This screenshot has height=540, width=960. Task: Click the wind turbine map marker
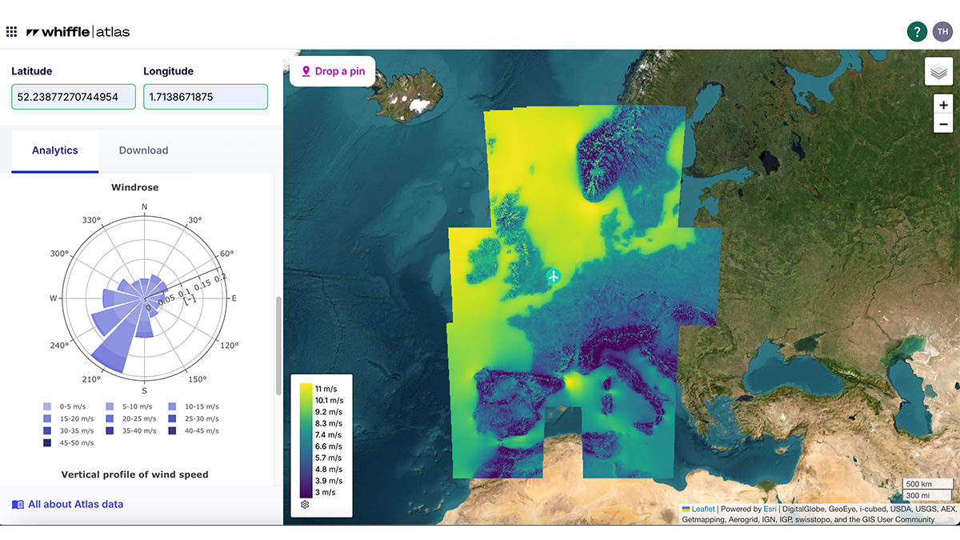(x=553, y=276)
